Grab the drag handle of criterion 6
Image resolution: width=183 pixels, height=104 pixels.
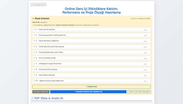tap(34, 58)
